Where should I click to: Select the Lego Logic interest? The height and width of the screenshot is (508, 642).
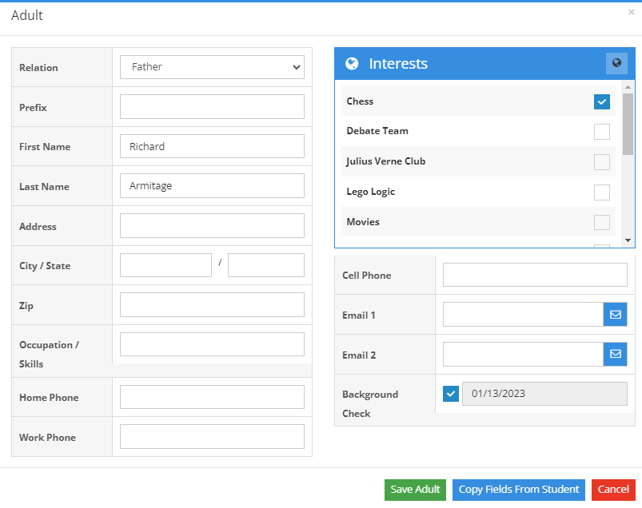601,192
